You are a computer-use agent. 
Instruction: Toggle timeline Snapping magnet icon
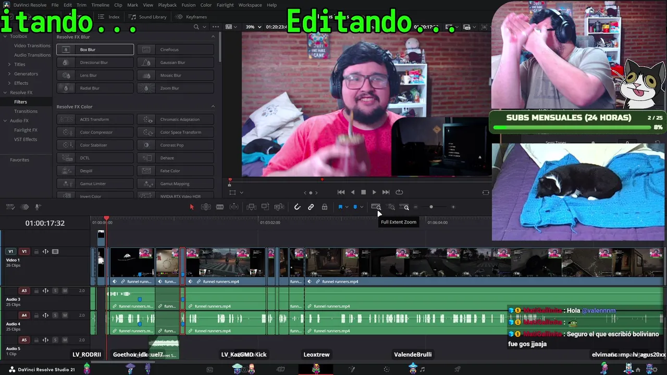(298, 207)
